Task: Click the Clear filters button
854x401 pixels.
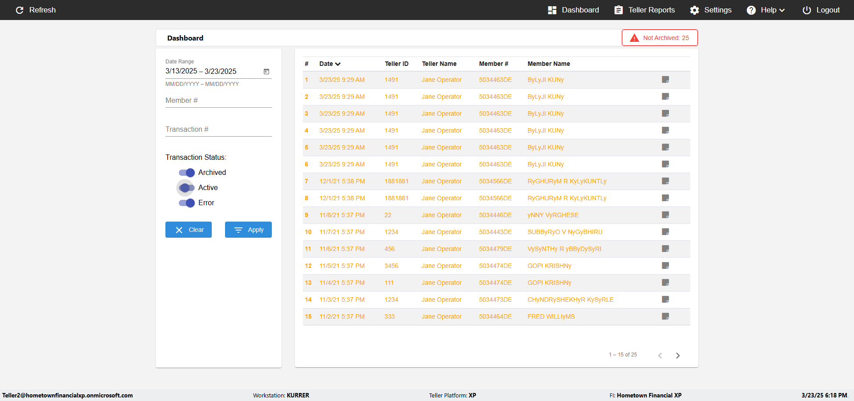Action: click(189, 230)
